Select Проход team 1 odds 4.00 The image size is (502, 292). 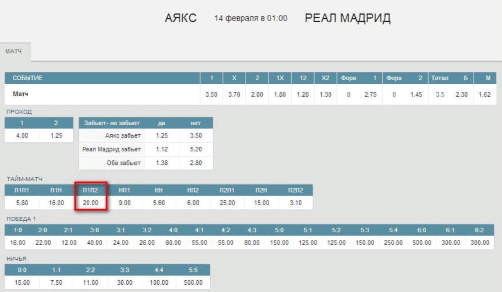[22, 136]
